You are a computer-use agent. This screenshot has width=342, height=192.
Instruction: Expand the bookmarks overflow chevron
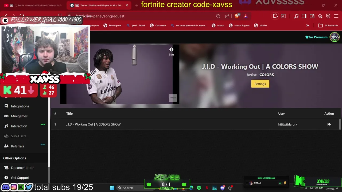pyautogui.click(x=308, y=26)
